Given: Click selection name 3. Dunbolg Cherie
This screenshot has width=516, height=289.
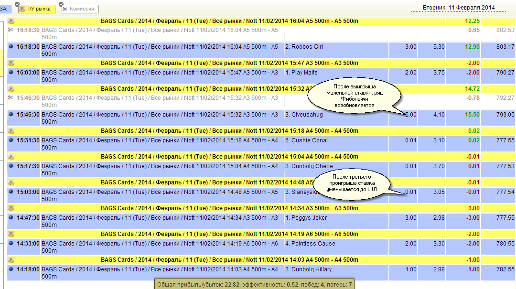Looking at the screenshot, I should coord(309,166).
